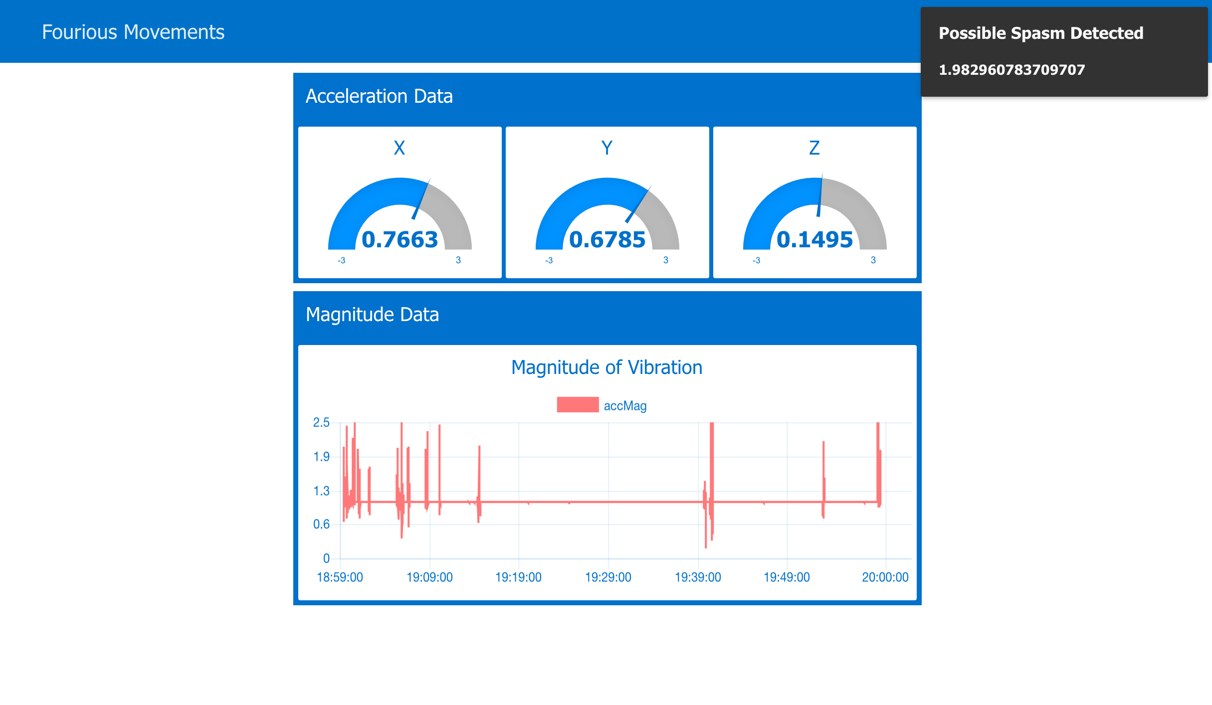Click the Magnitude of Vibration chart title
The image size is (1212, 705).
606,367
